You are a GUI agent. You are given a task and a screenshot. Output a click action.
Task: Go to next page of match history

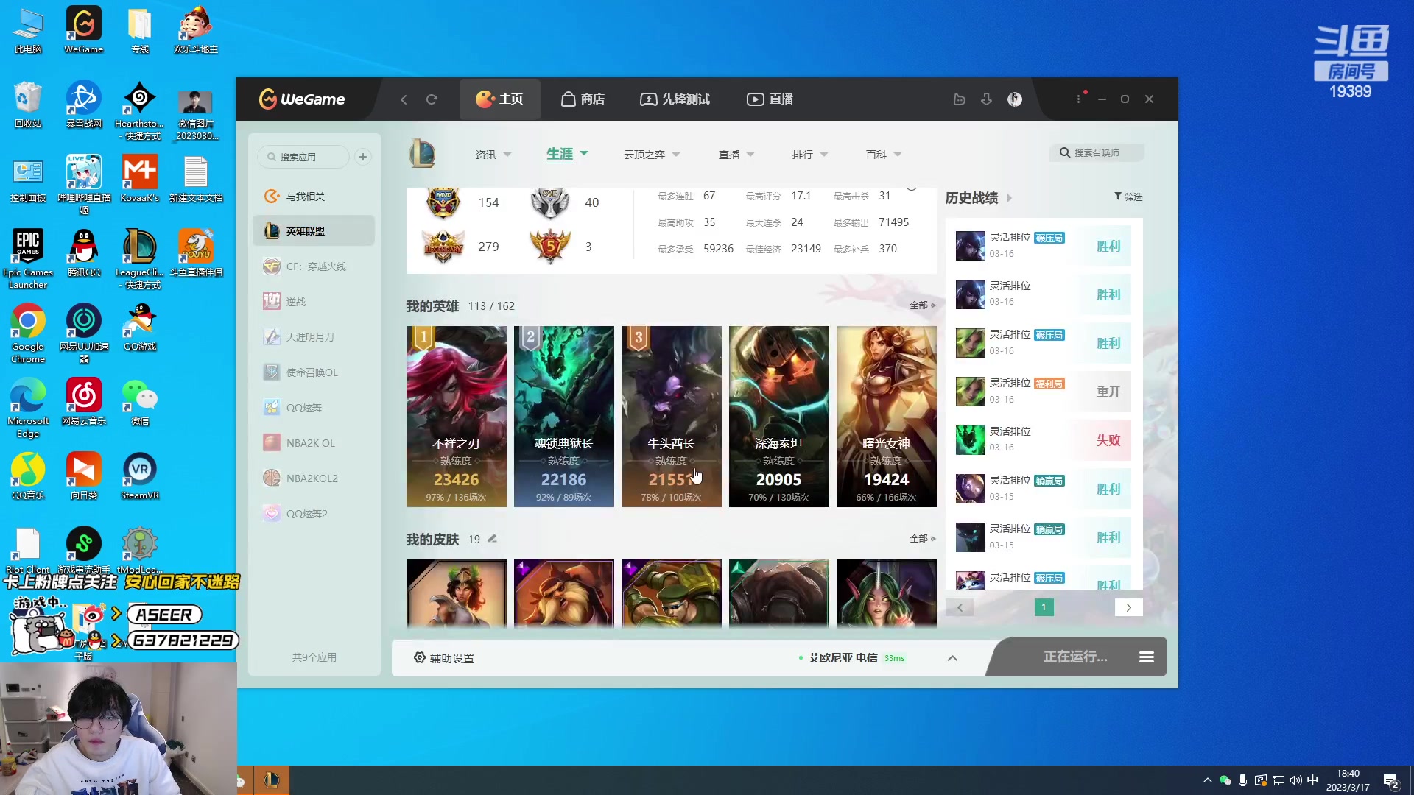click(1128, 607)
